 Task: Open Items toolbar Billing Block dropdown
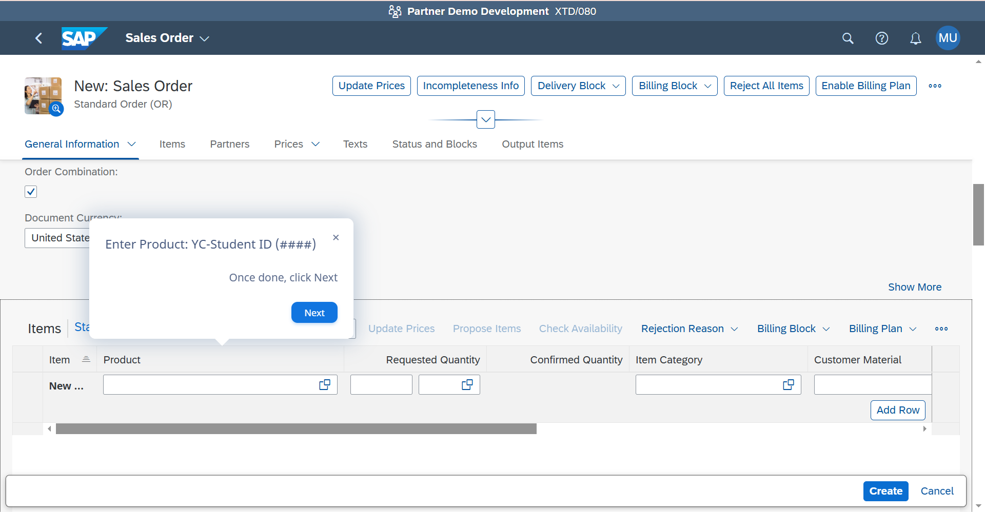(x=793, y=329)
